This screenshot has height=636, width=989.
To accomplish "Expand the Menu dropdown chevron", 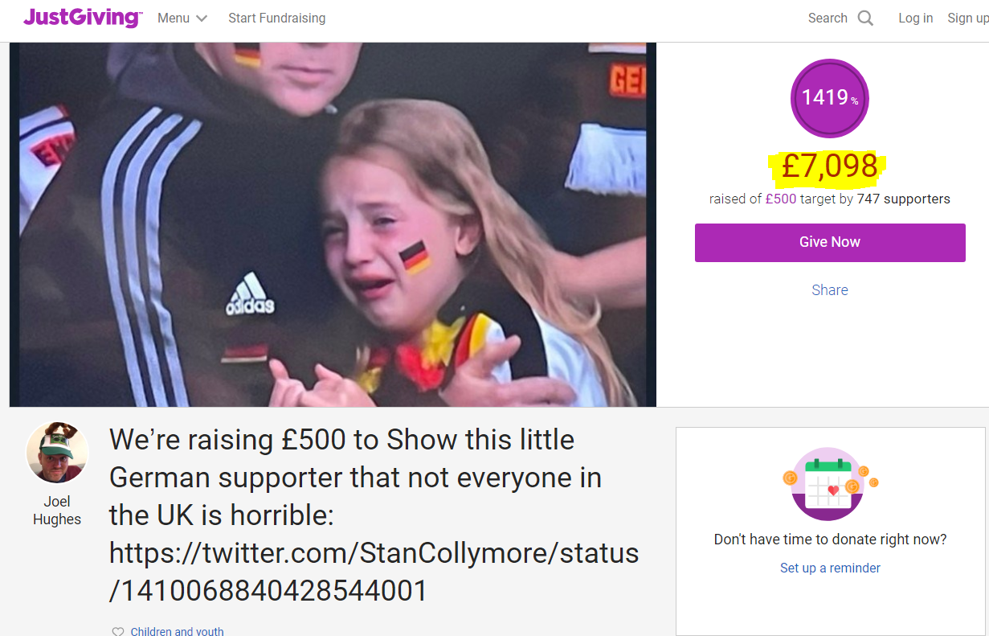I will (202, 18).
